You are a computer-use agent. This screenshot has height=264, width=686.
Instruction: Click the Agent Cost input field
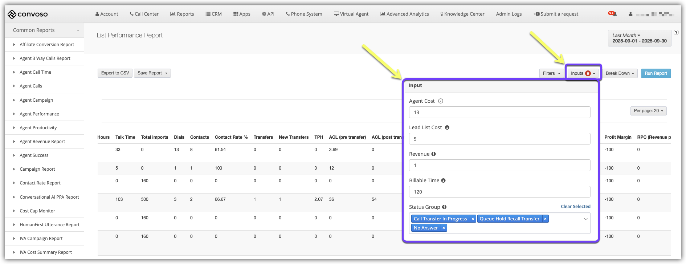point(499,112)
